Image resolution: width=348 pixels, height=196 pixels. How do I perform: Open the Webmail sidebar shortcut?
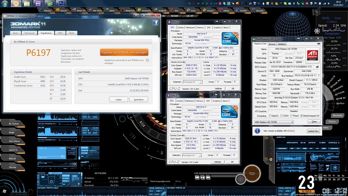[13, 159]
